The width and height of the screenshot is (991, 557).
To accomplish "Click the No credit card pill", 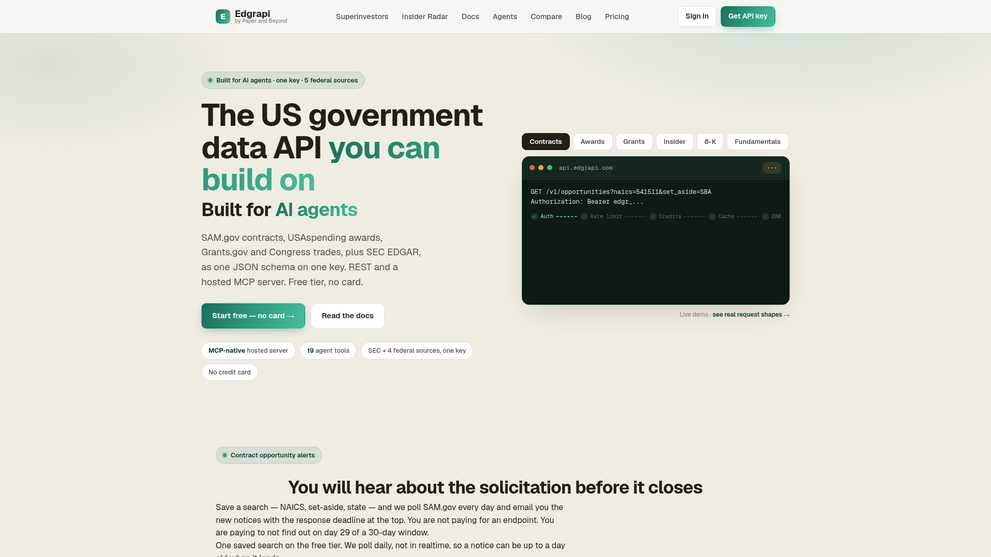I will 230,372.
